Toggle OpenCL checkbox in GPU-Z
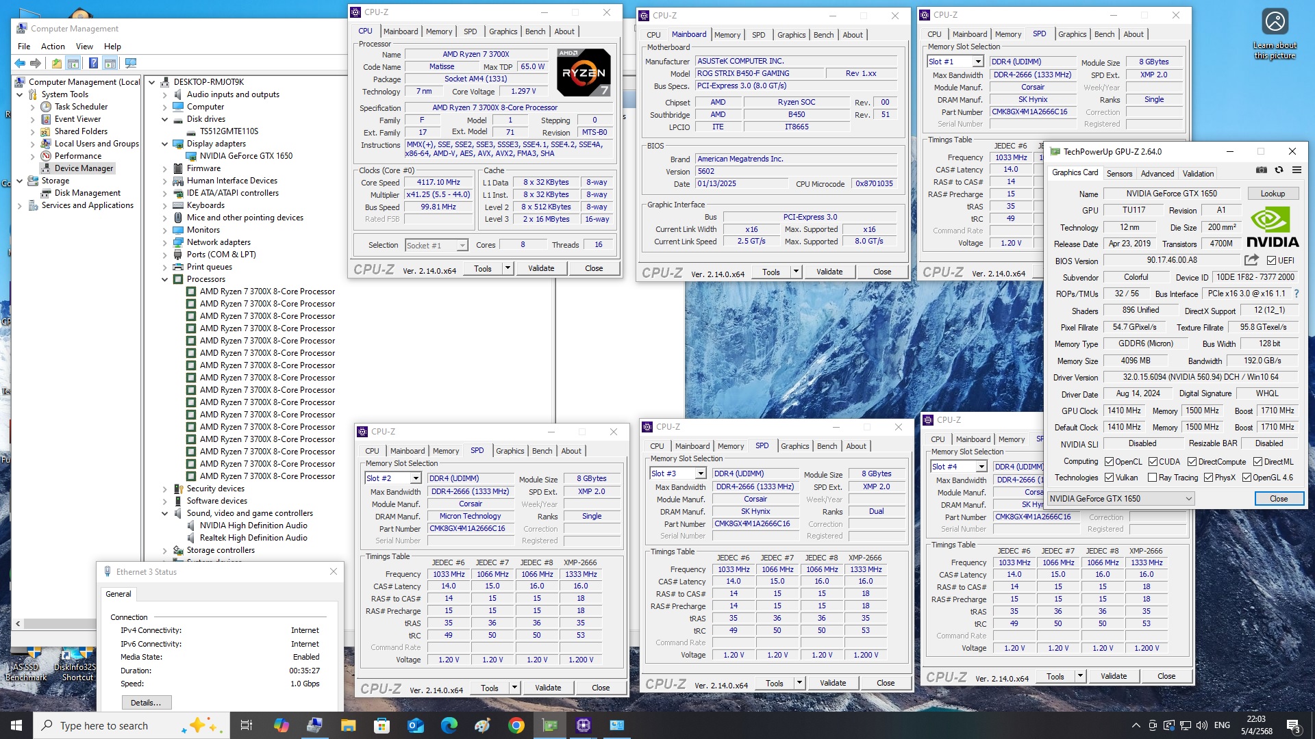 pyautogui.click(x=1109, y=462)
